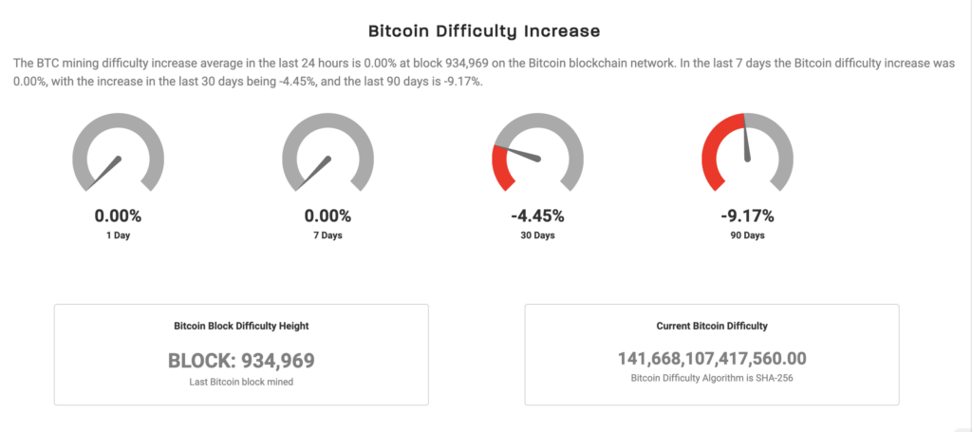Screen dimensions: 972x432
Task: Click the Bitcoin Block Difficulty Height title
Action: 241,326
